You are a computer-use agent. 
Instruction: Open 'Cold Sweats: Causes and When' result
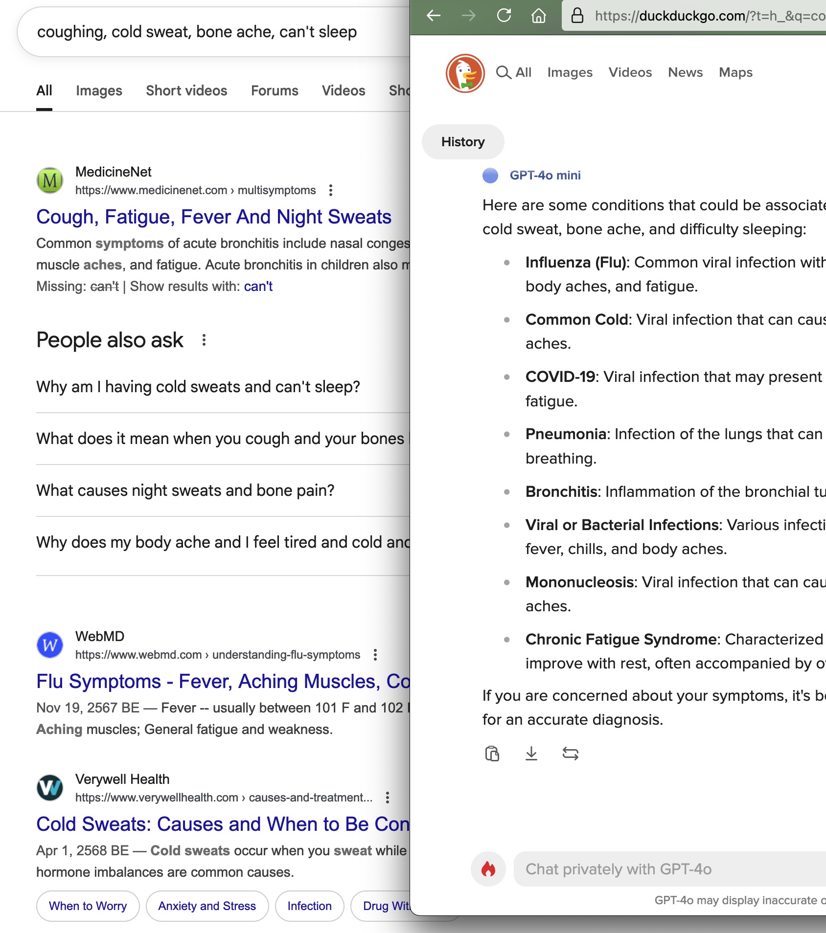(x=223, y=824)
